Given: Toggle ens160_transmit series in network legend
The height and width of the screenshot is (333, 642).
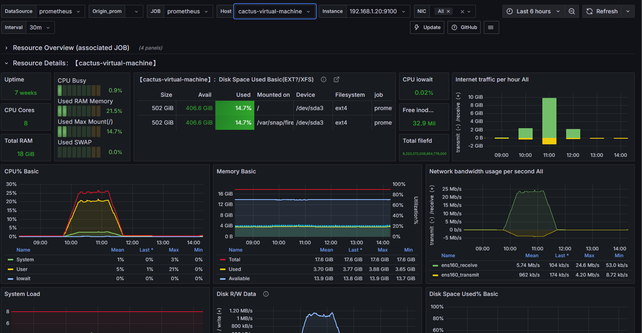Looking at the screenshot, I should pos(460,275).
